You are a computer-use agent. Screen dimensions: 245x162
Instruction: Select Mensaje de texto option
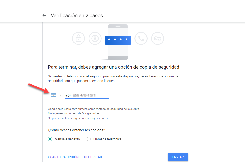tap(50, 139)
